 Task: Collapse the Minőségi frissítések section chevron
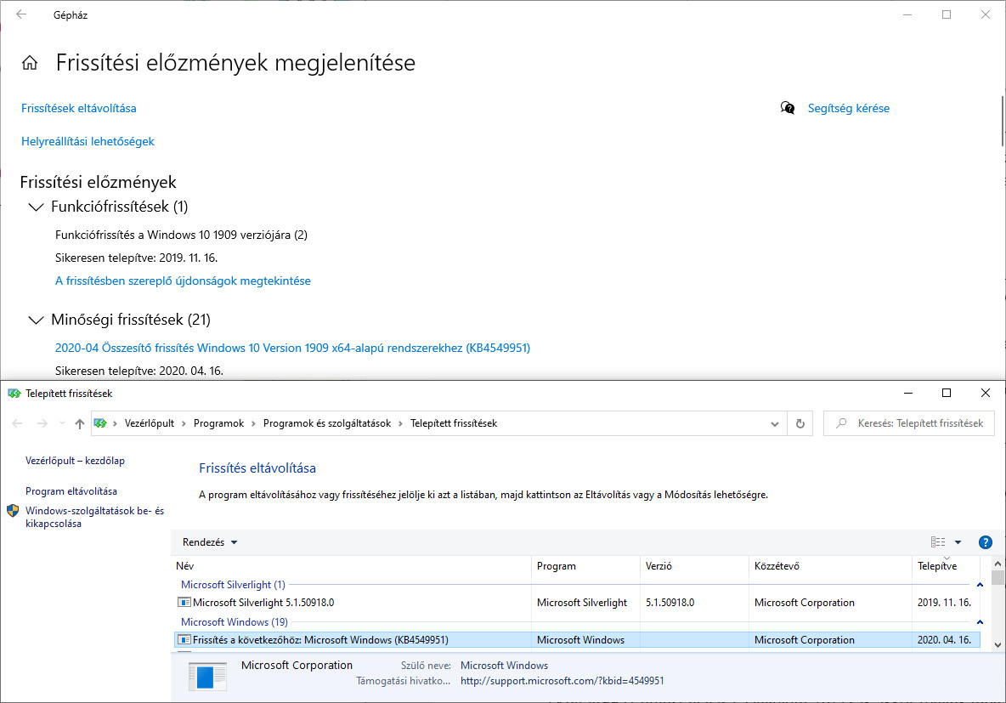[36, 320]
